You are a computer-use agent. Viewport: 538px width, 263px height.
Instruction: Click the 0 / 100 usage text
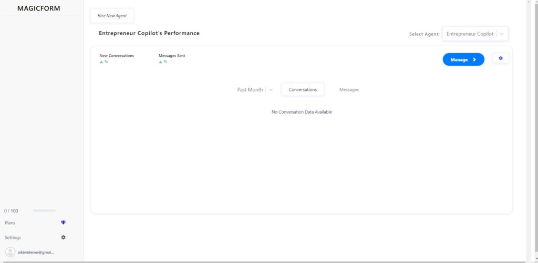click(x=11, y=211)
